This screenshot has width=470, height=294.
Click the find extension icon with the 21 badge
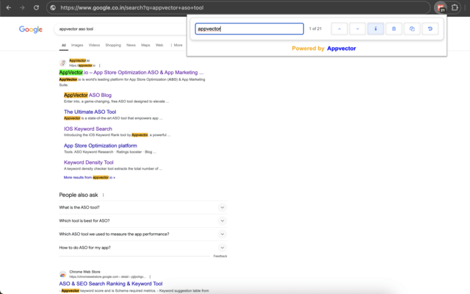[x=441, y=8]
